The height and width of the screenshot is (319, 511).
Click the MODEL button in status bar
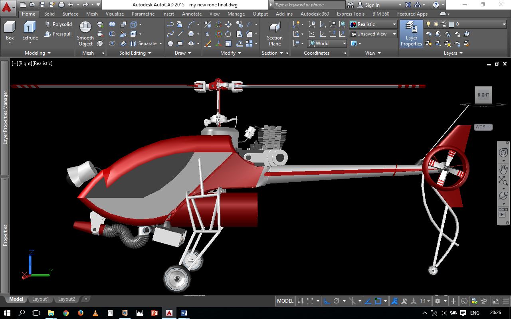pyautogui.click(x=285, y=301)
